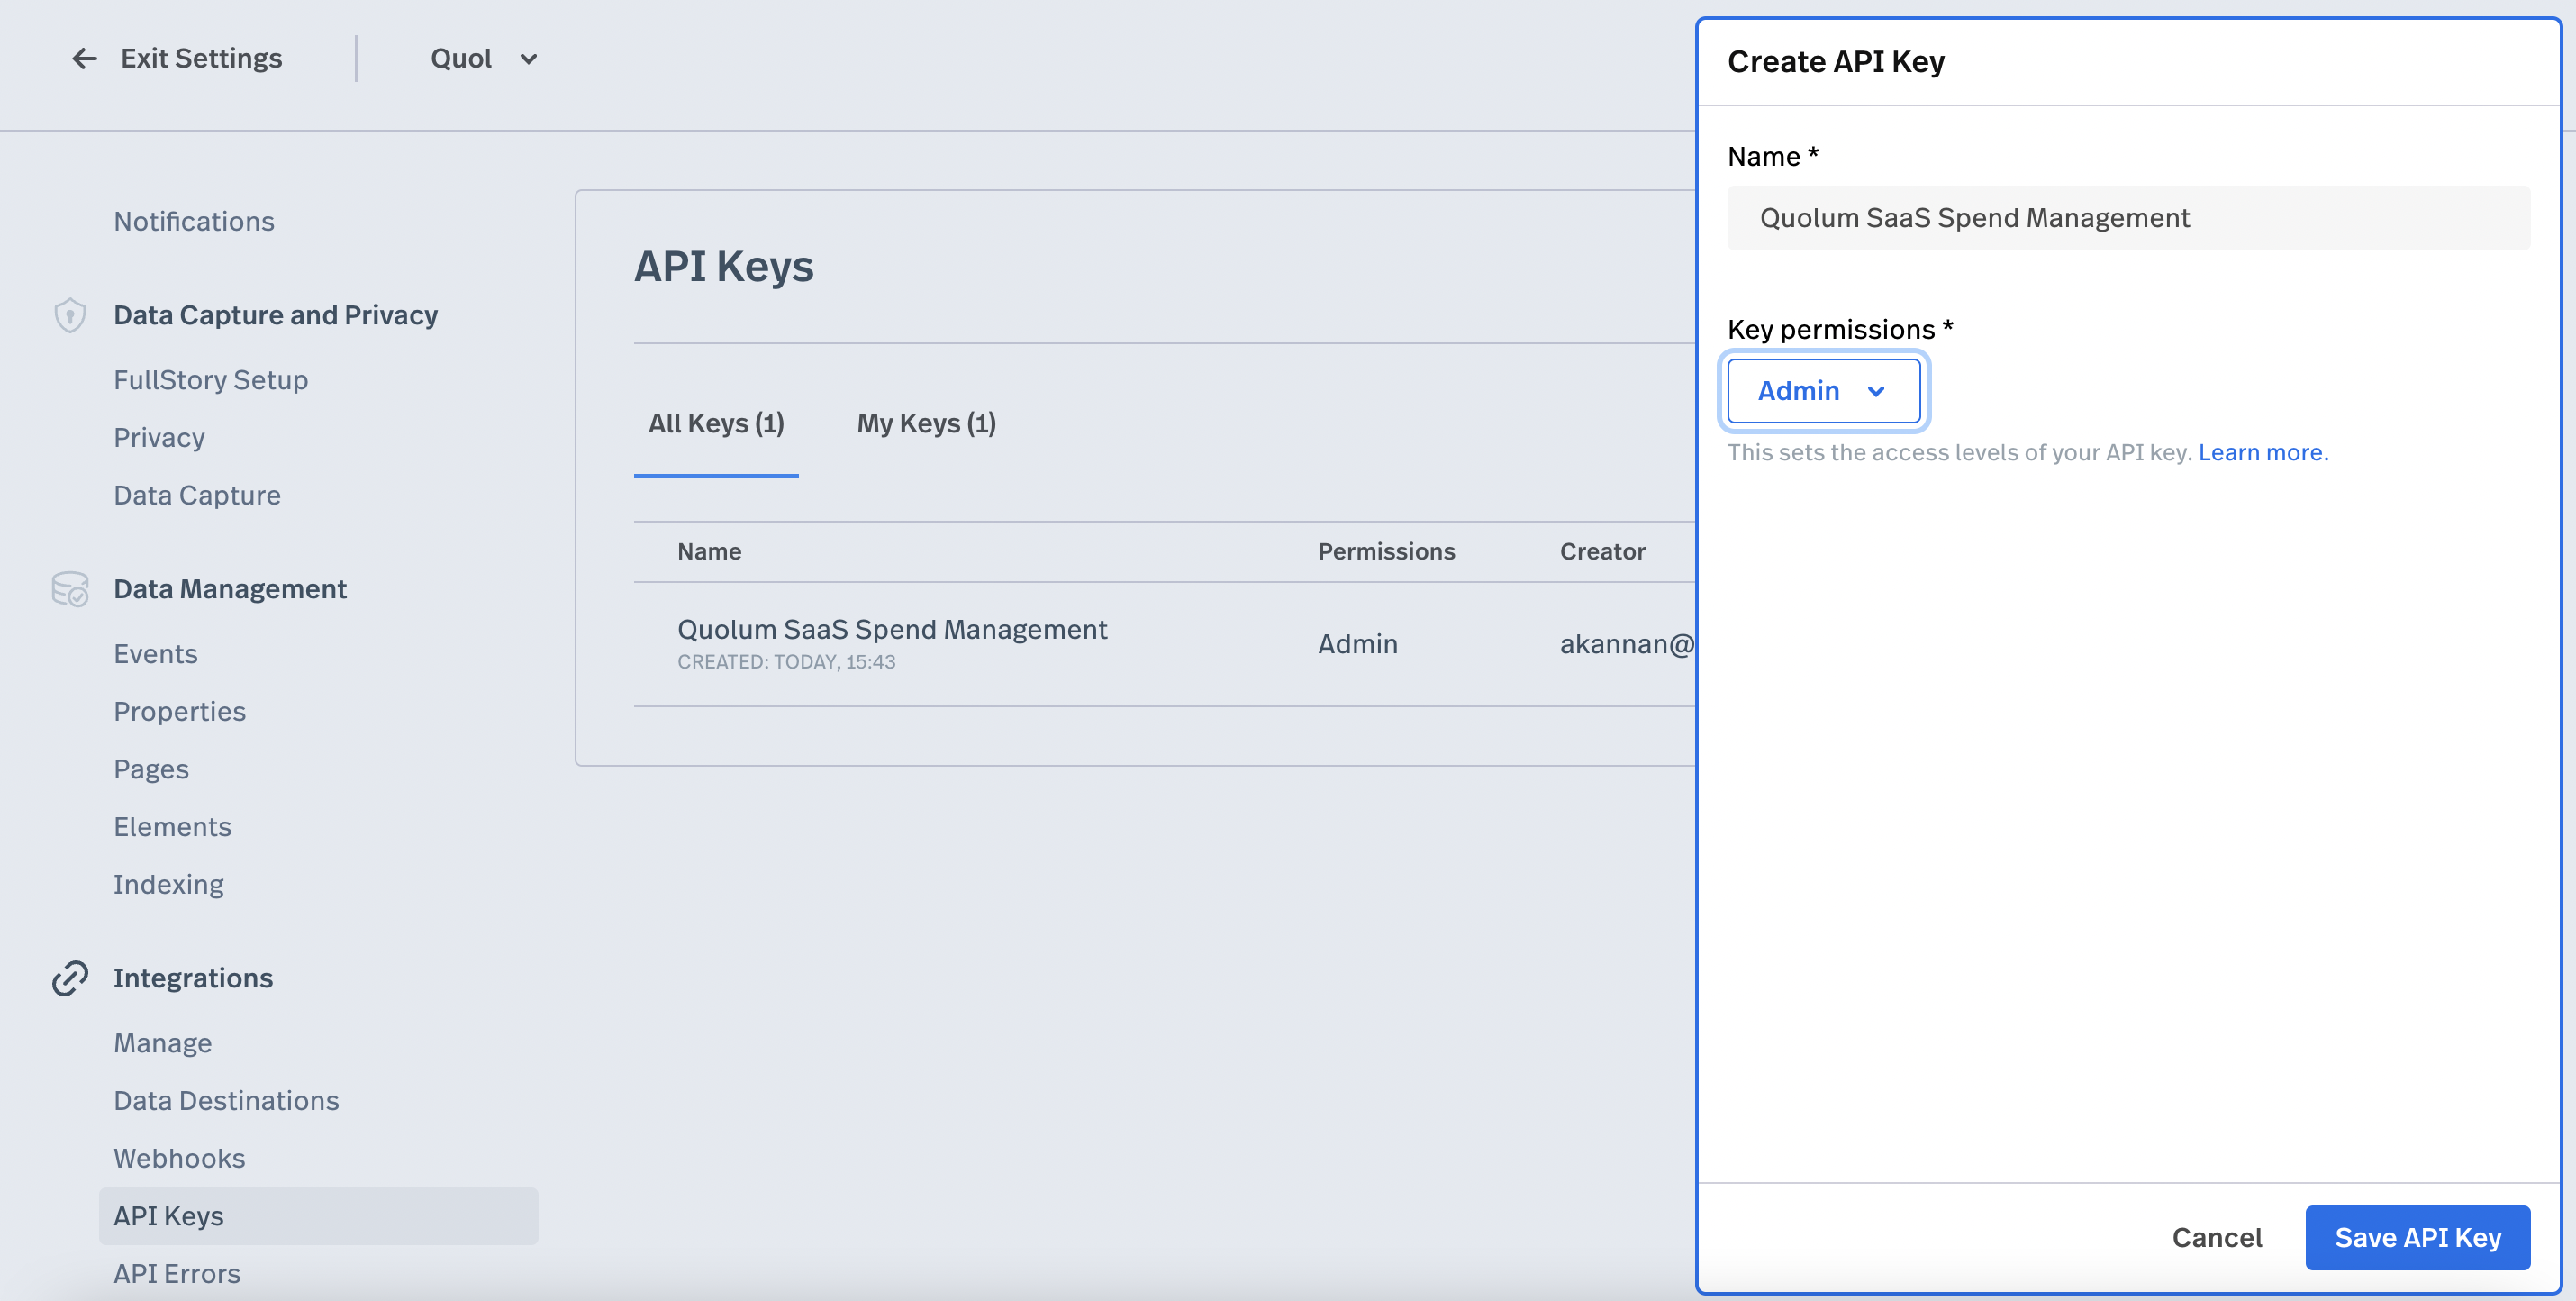Click the Integrations link icon
This screenshot has width=2576, height=1301.
tap(70, 978)
